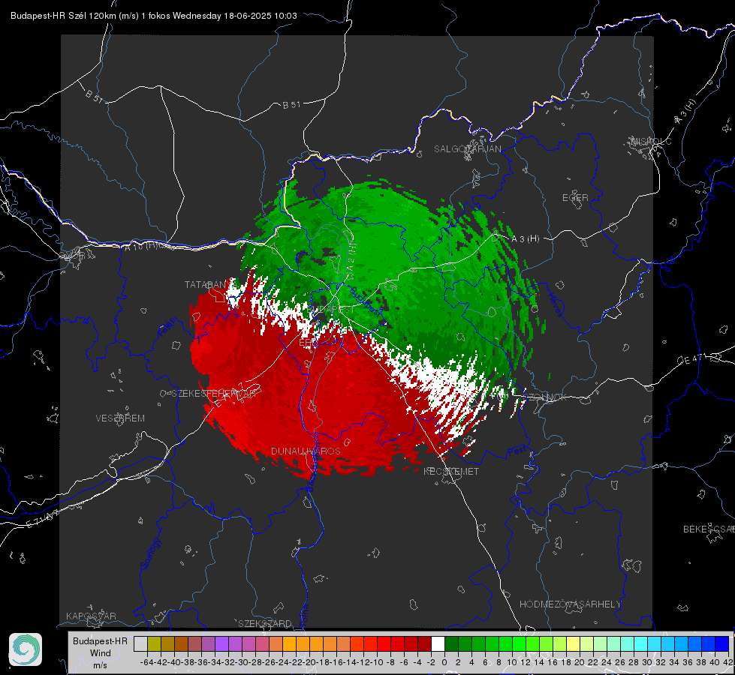Click the Budapest-HR Wind m/s legend title
735x675 pixels.
coord(101,653)
